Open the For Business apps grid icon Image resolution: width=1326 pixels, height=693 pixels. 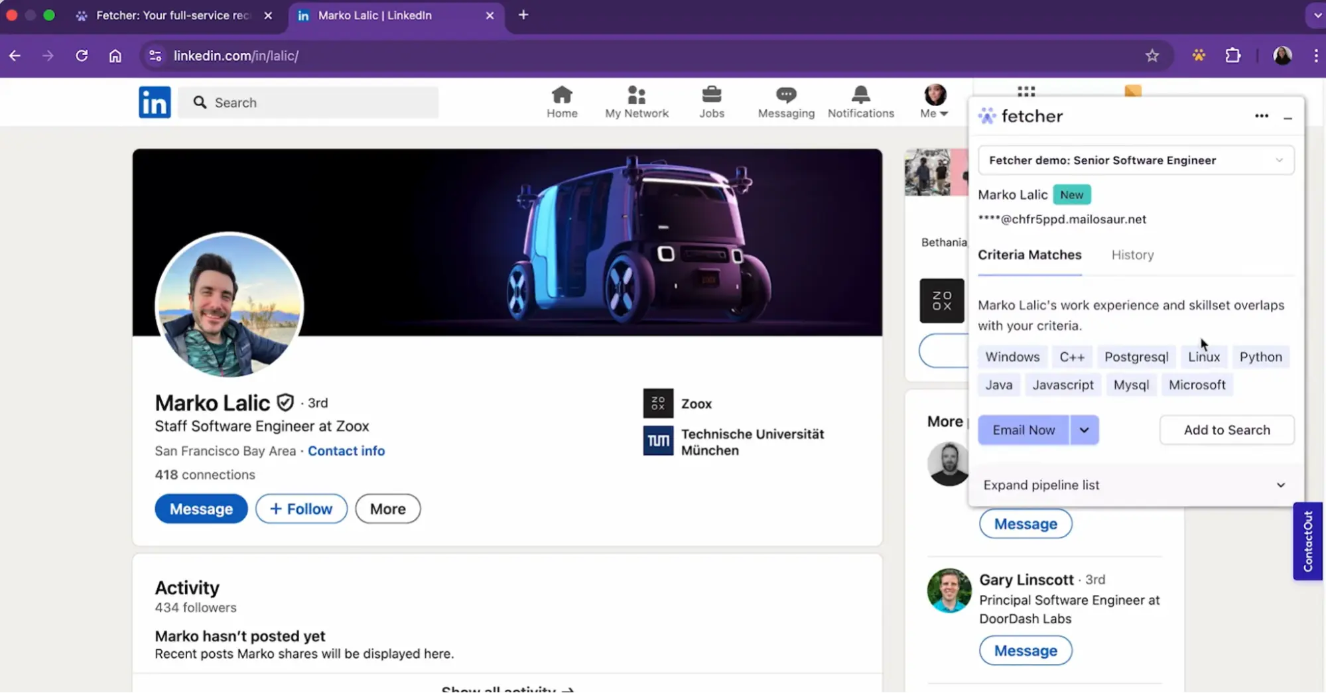pos(1026,92)
